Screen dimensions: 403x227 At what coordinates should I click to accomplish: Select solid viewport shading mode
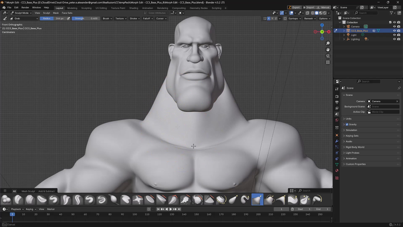tap(316, 13)
